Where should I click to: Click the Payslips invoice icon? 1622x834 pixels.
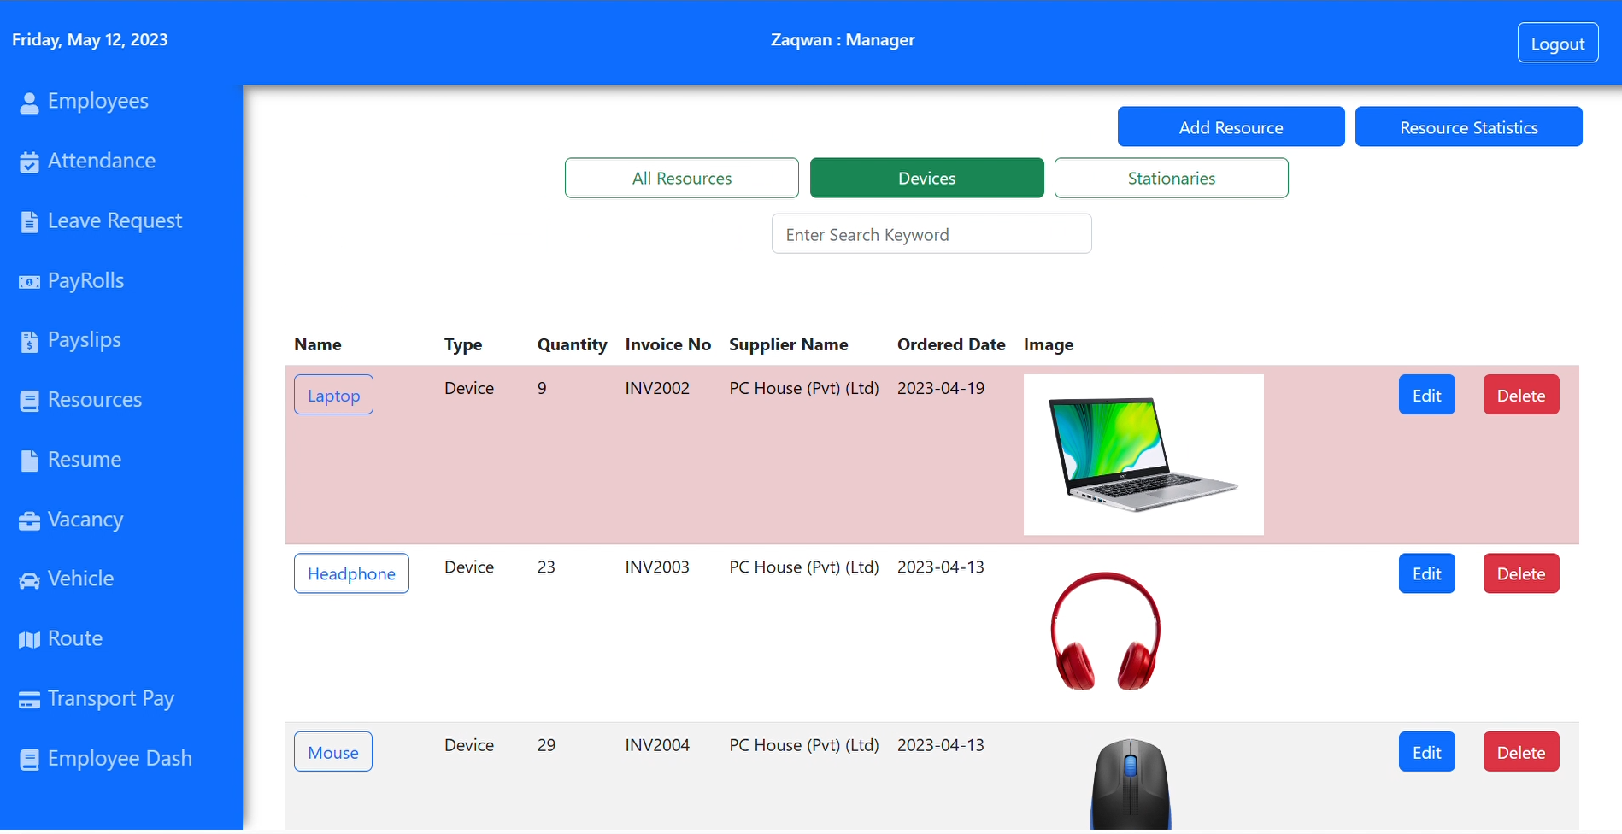click(29, 342)
